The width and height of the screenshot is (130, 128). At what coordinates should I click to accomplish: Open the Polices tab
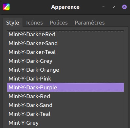point(59,23)
